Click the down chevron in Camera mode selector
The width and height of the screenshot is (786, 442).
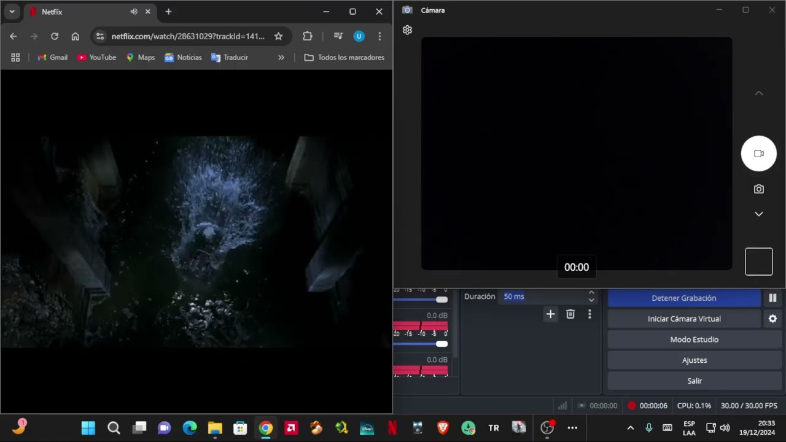click(759, 214)
